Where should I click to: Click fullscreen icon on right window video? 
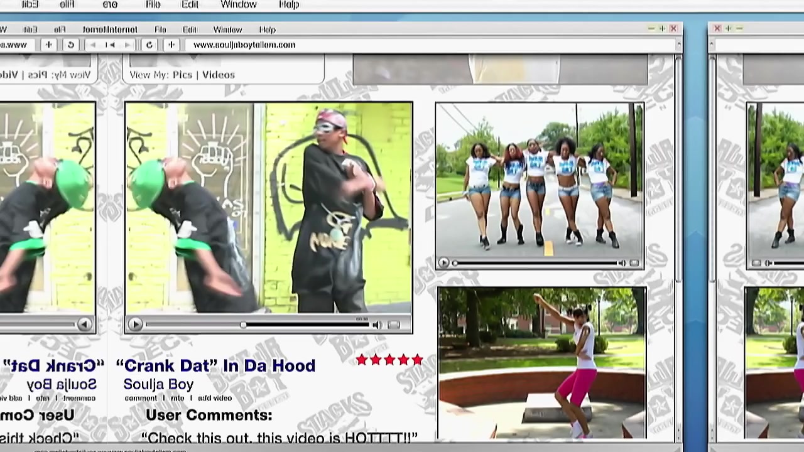(757, 263)
